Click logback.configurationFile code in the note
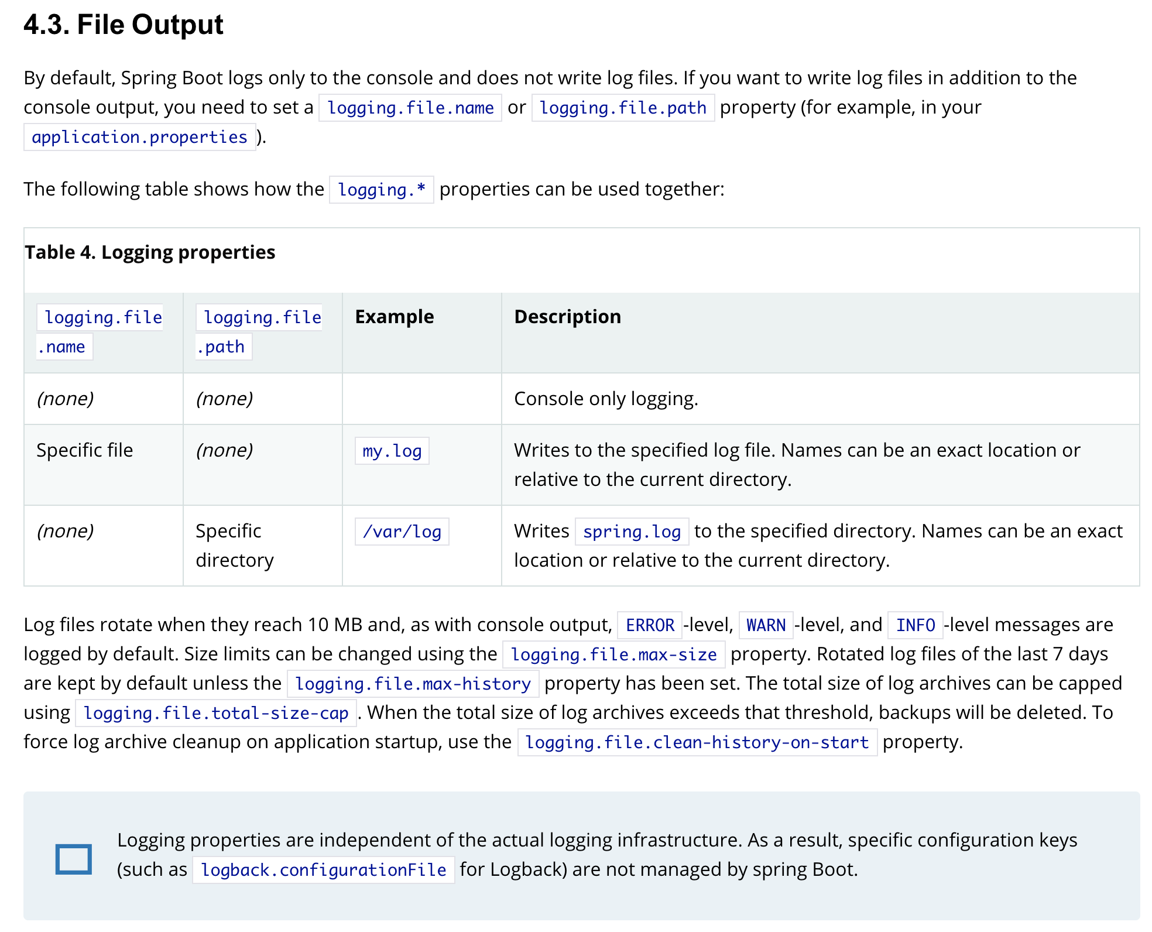 coord(323,870)
